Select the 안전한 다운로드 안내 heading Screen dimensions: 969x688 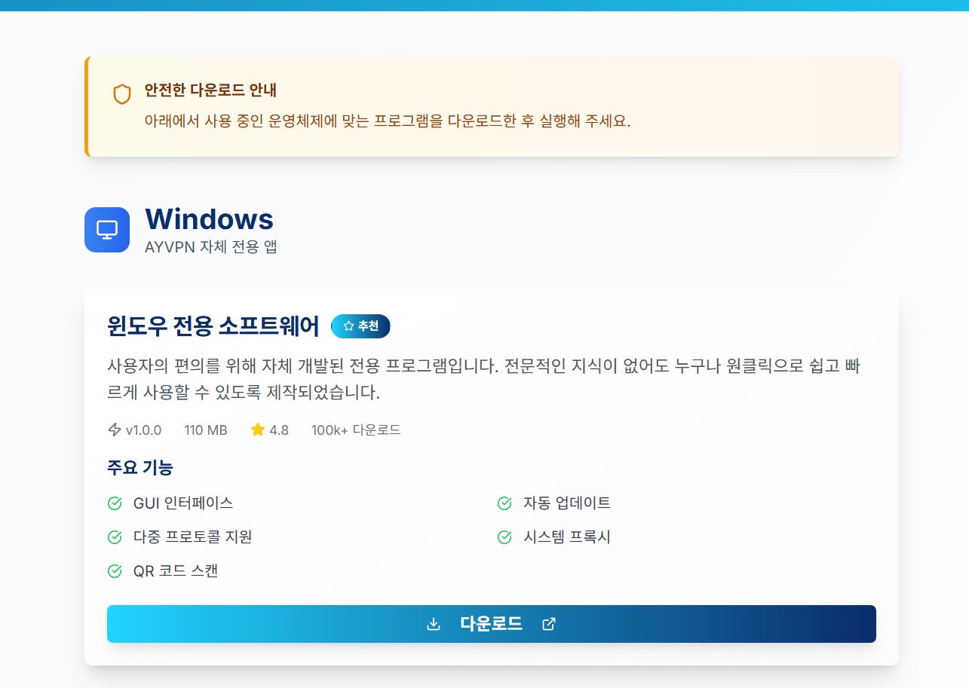coord(210,90)
